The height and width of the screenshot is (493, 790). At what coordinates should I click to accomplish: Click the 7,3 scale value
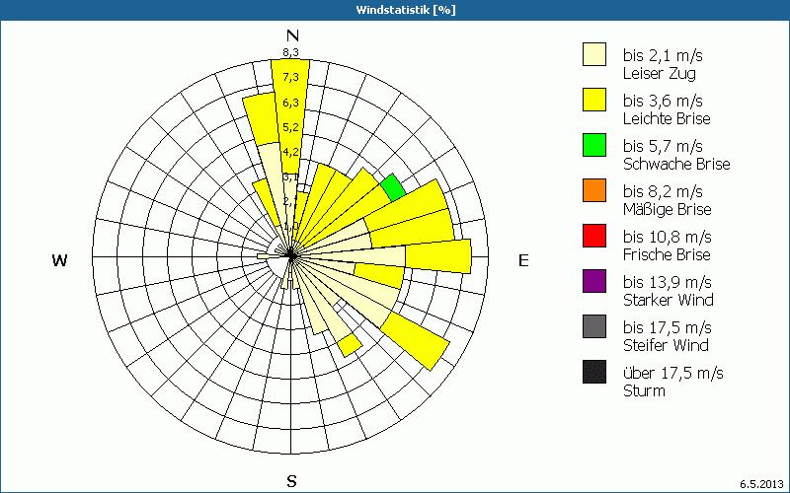[290, 77]
